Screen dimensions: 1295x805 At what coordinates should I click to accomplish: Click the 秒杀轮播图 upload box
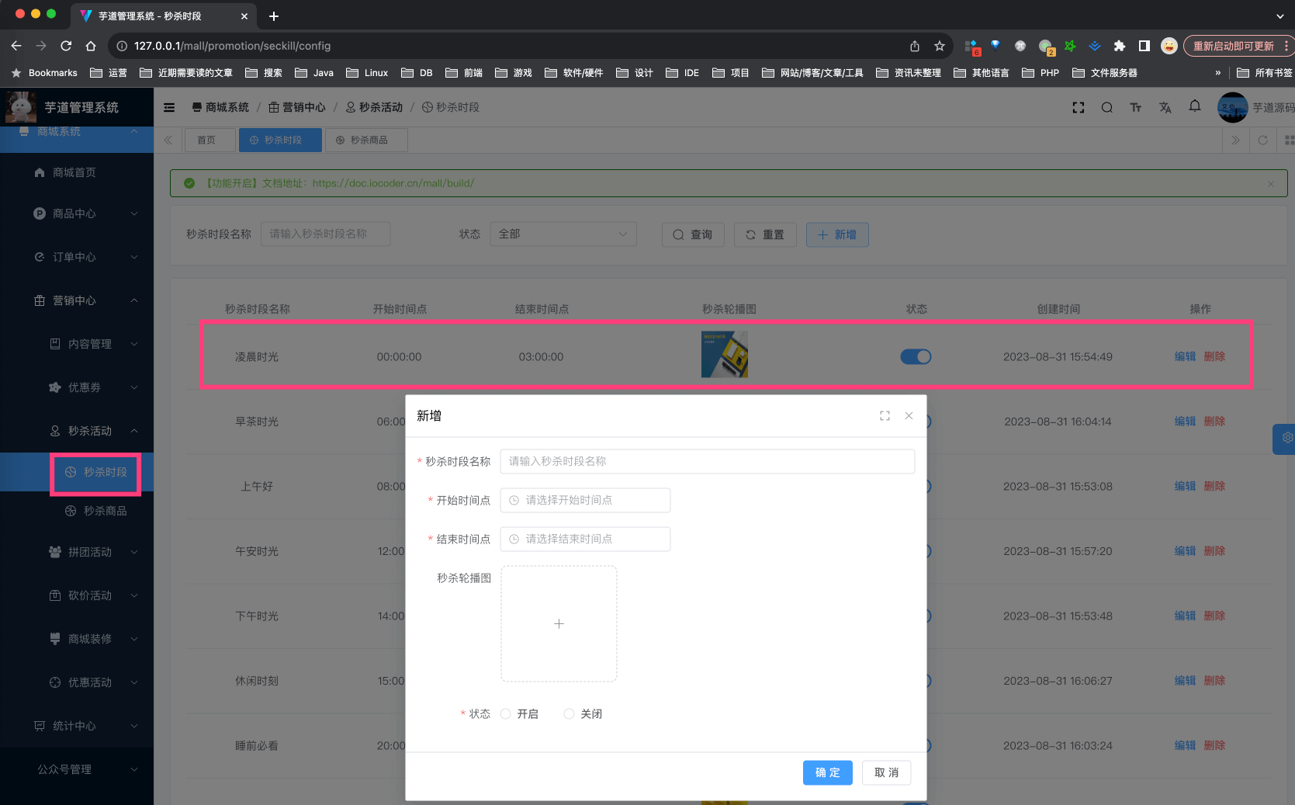(559, 623)
